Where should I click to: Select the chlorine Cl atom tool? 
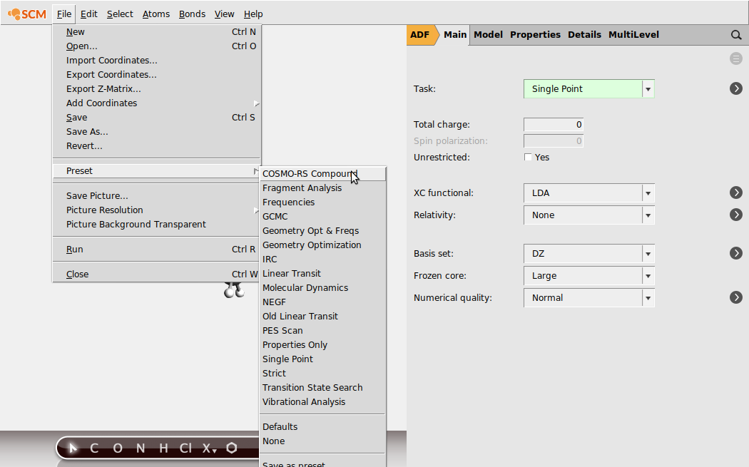click(185, 448)
